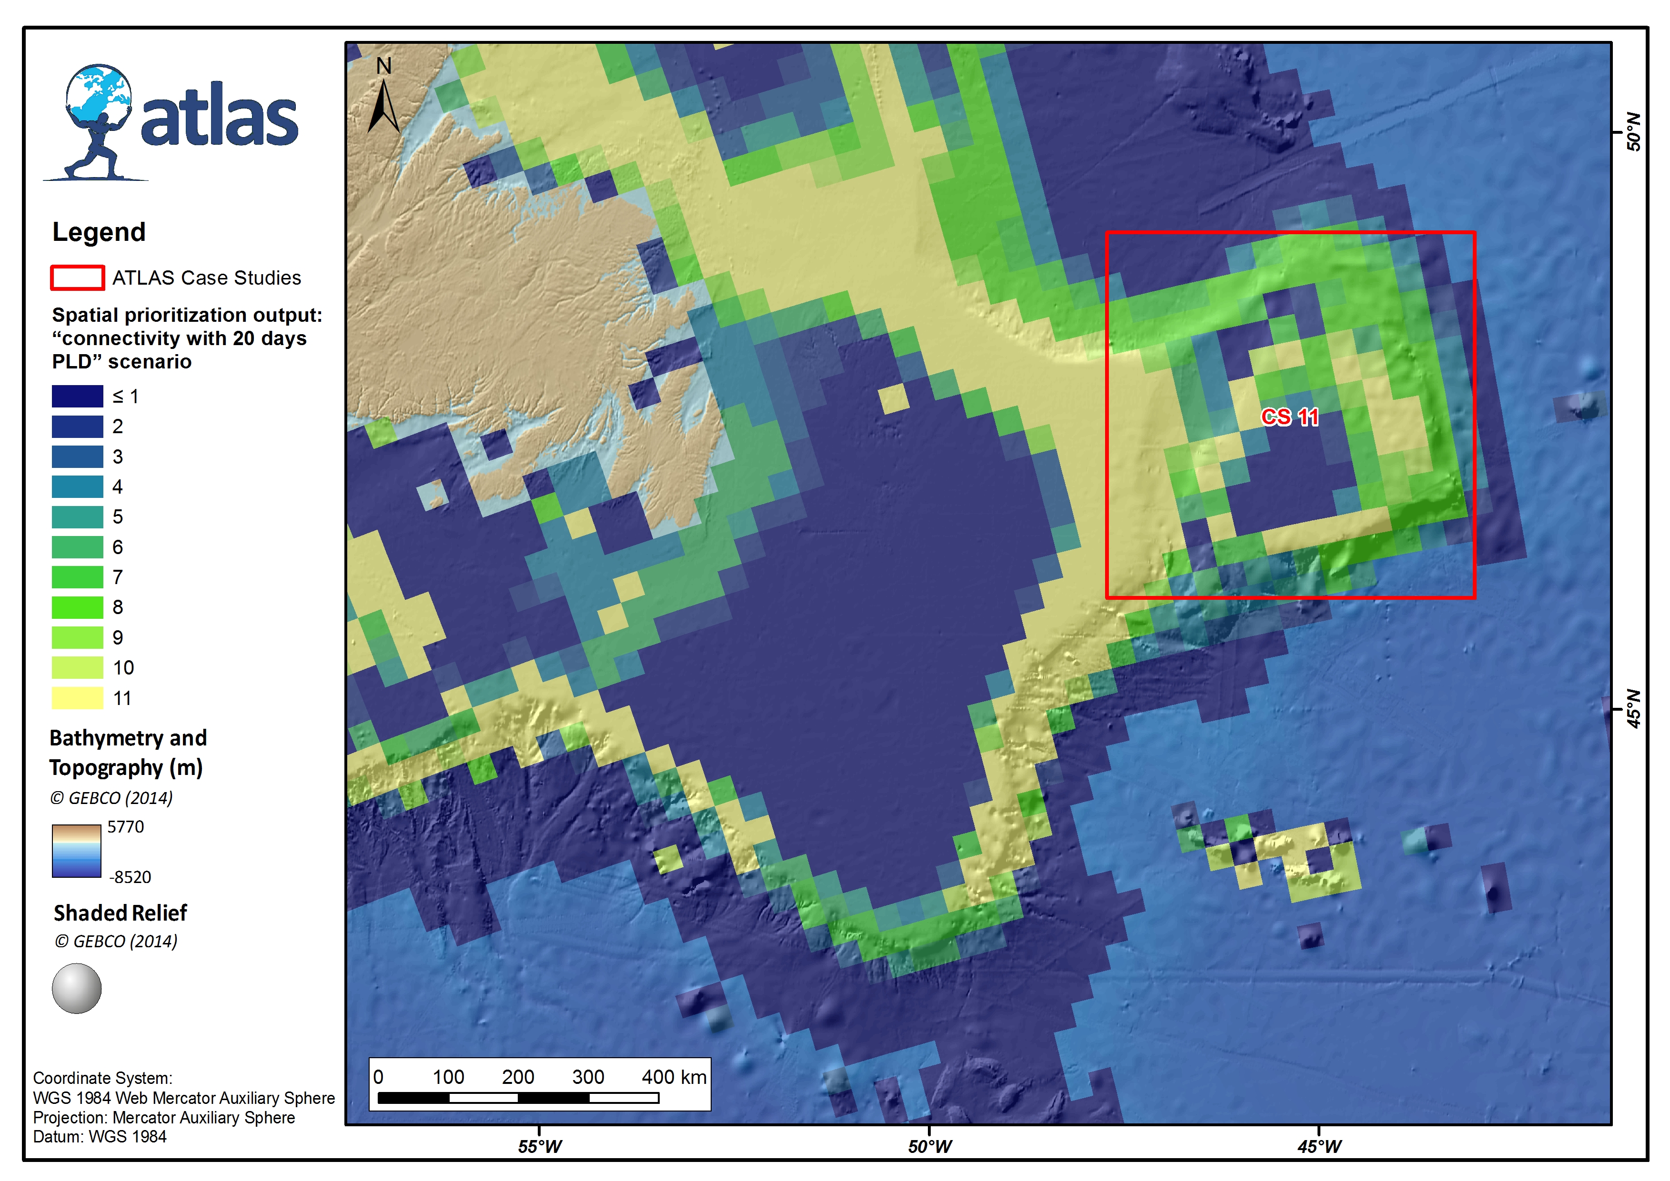This screenshot has height=1181, width=1670.
Task: Select the legend swatch labeled 7
Action: click(77, 577)
